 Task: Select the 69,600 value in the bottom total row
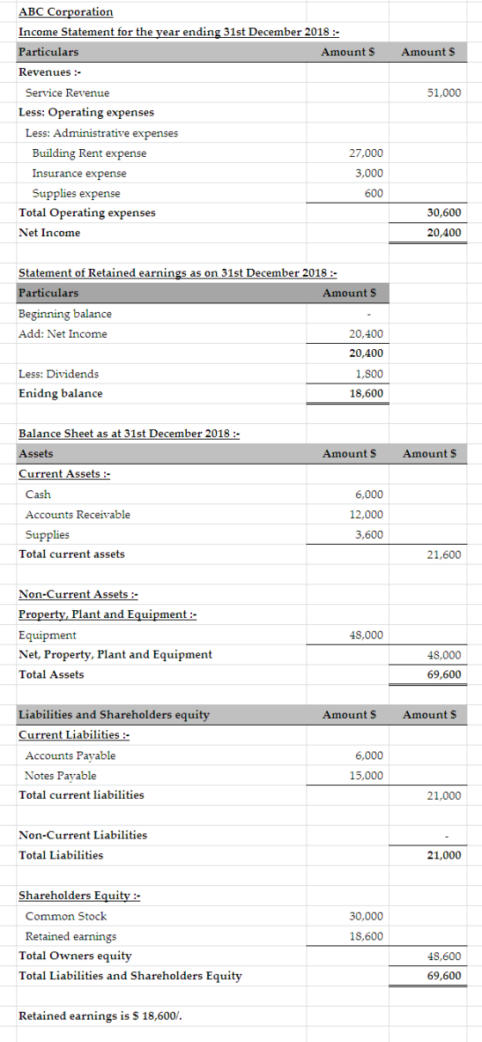[443, 976]
